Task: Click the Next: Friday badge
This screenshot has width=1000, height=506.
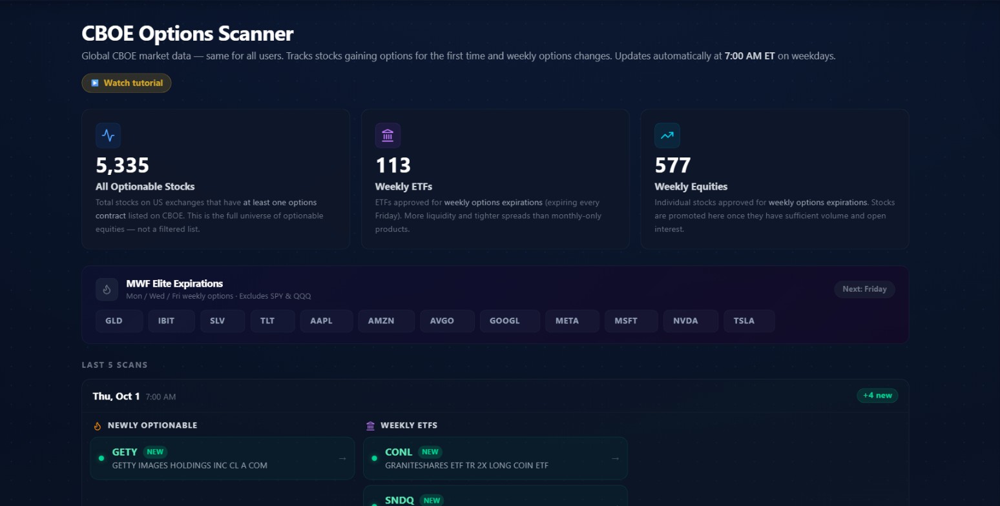Action: [x=864, y=289]
